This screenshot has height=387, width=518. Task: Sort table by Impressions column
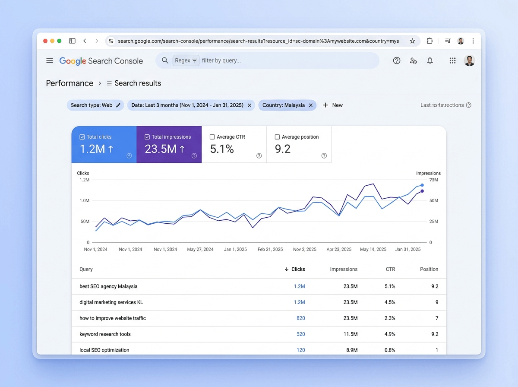pos(344,269)
